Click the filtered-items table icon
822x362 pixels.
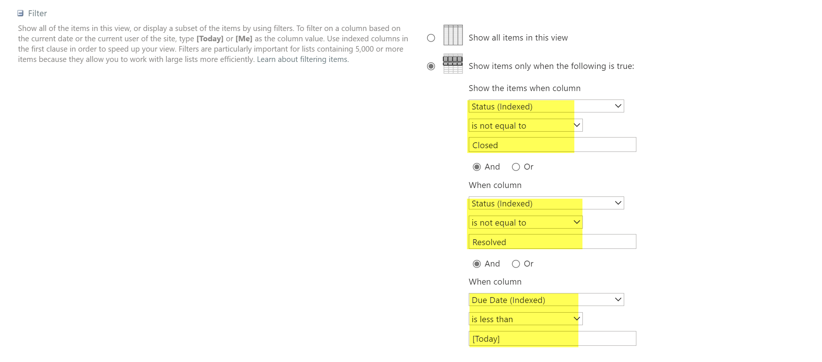[453, 63]
